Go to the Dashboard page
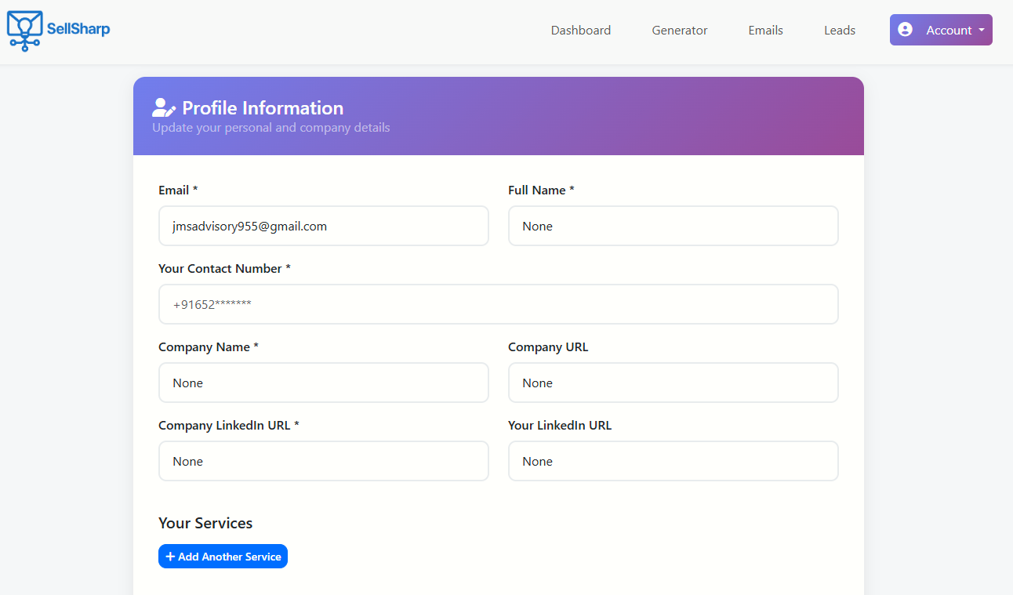This screenshot has height=595, width=1013. click(x=580, y=30)
